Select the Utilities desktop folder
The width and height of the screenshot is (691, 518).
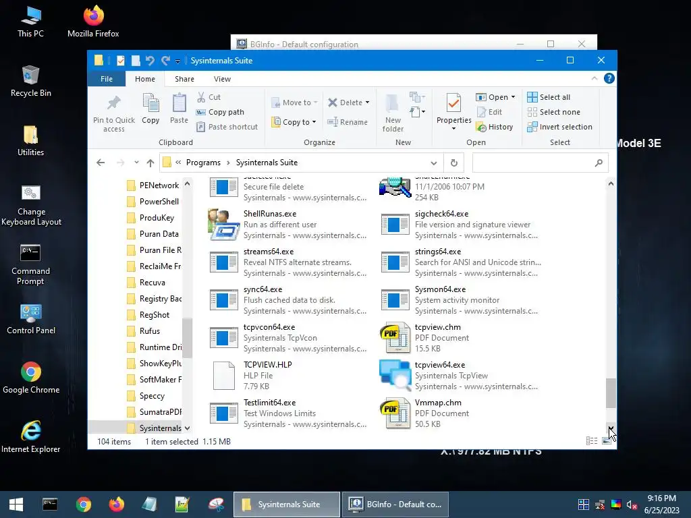point(30,141)
